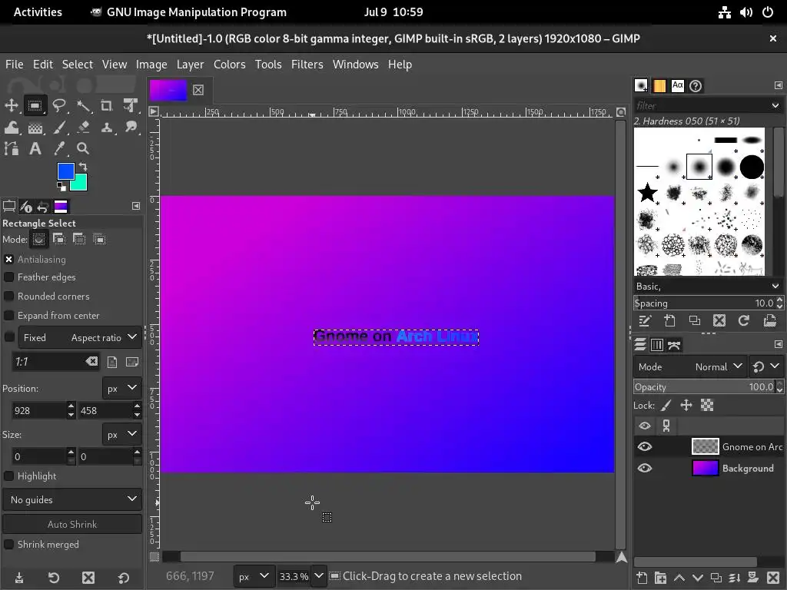Open the Fixed Aspect ratio dropdown
The image size is (787, 590).
click(x=80, y=338)
